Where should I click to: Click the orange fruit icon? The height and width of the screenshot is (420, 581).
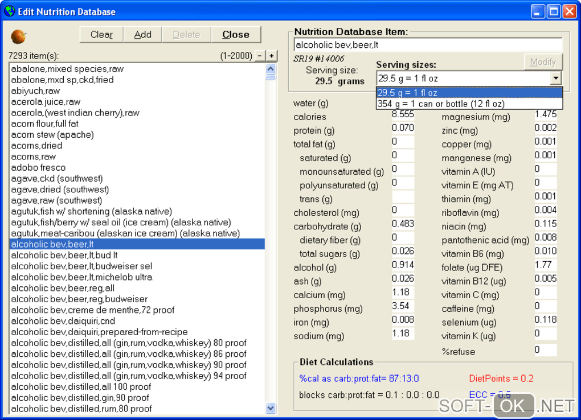coord(18,36)
